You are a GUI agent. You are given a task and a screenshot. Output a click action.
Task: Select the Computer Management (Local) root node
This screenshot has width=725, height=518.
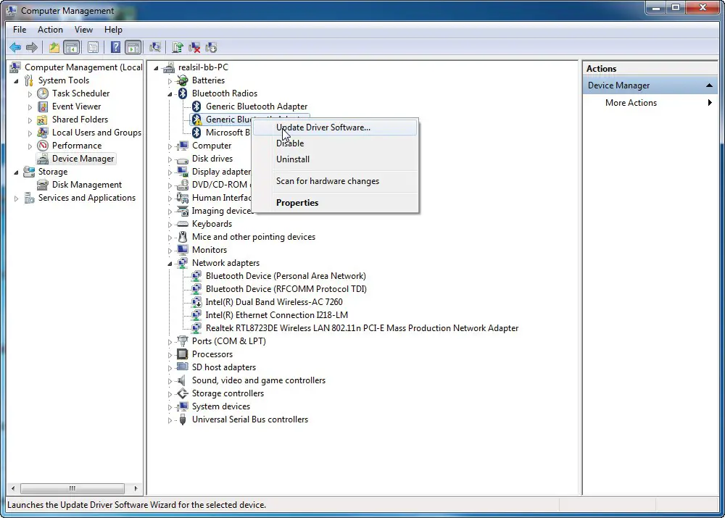[83, 67]
